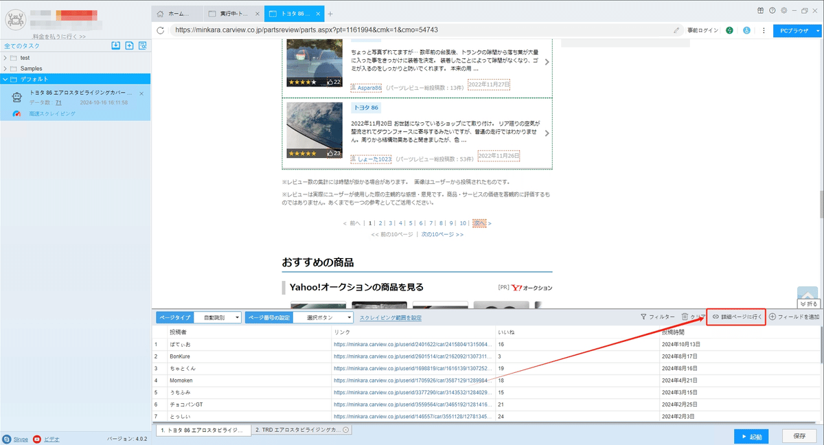
Task: Click スクレイピング範囲を設定 link
Action: click(391, 318)
